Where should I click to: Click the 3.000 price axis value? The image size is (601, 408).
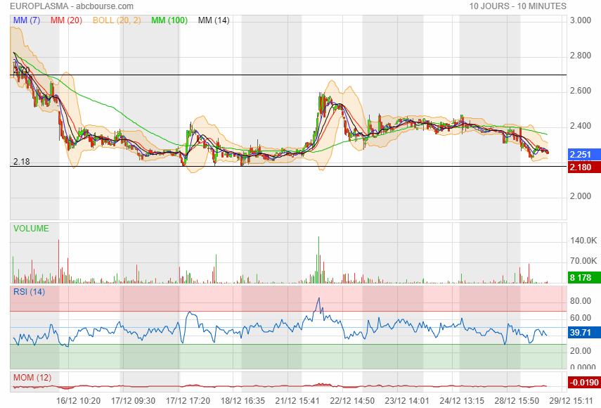point(581,20)
